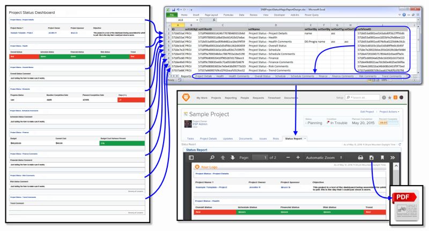The width and height of the screenshot is (429, 231).
Task: Toggle the PDF viewer sidebar icon
Action: coord(191,158)
